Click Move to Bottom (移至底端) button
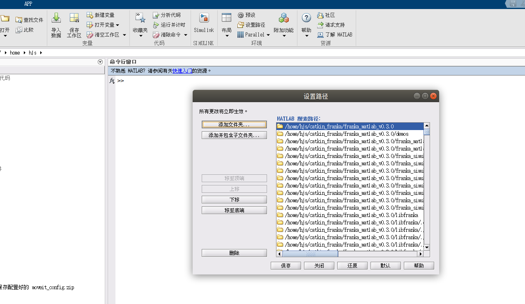This screenshot has height=304, width=525. click(x=234, y=210)
